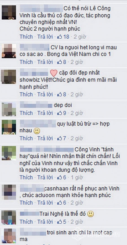Click thumbs-up icon with 6 likes on 'casnhaan' comment
The image size is (127, 245).
tap(60, 203)
